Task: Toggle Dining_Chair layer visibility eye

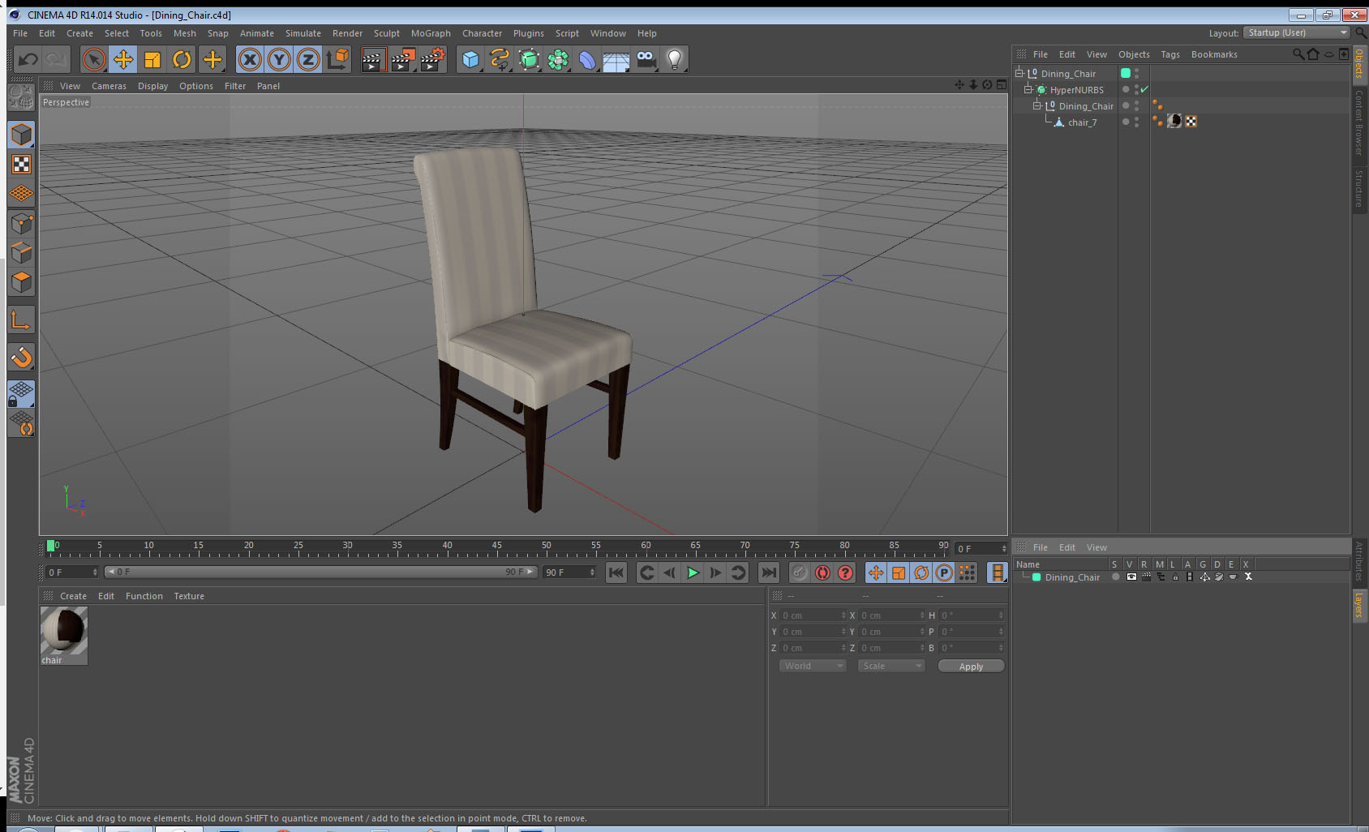Action: pyautogui.click(x=1131, y=577)
